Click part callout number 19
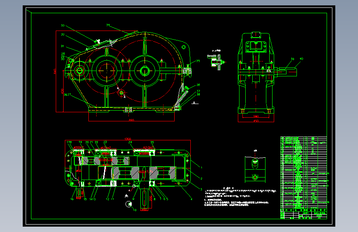 pyautogui.click(x=81, y=142)
